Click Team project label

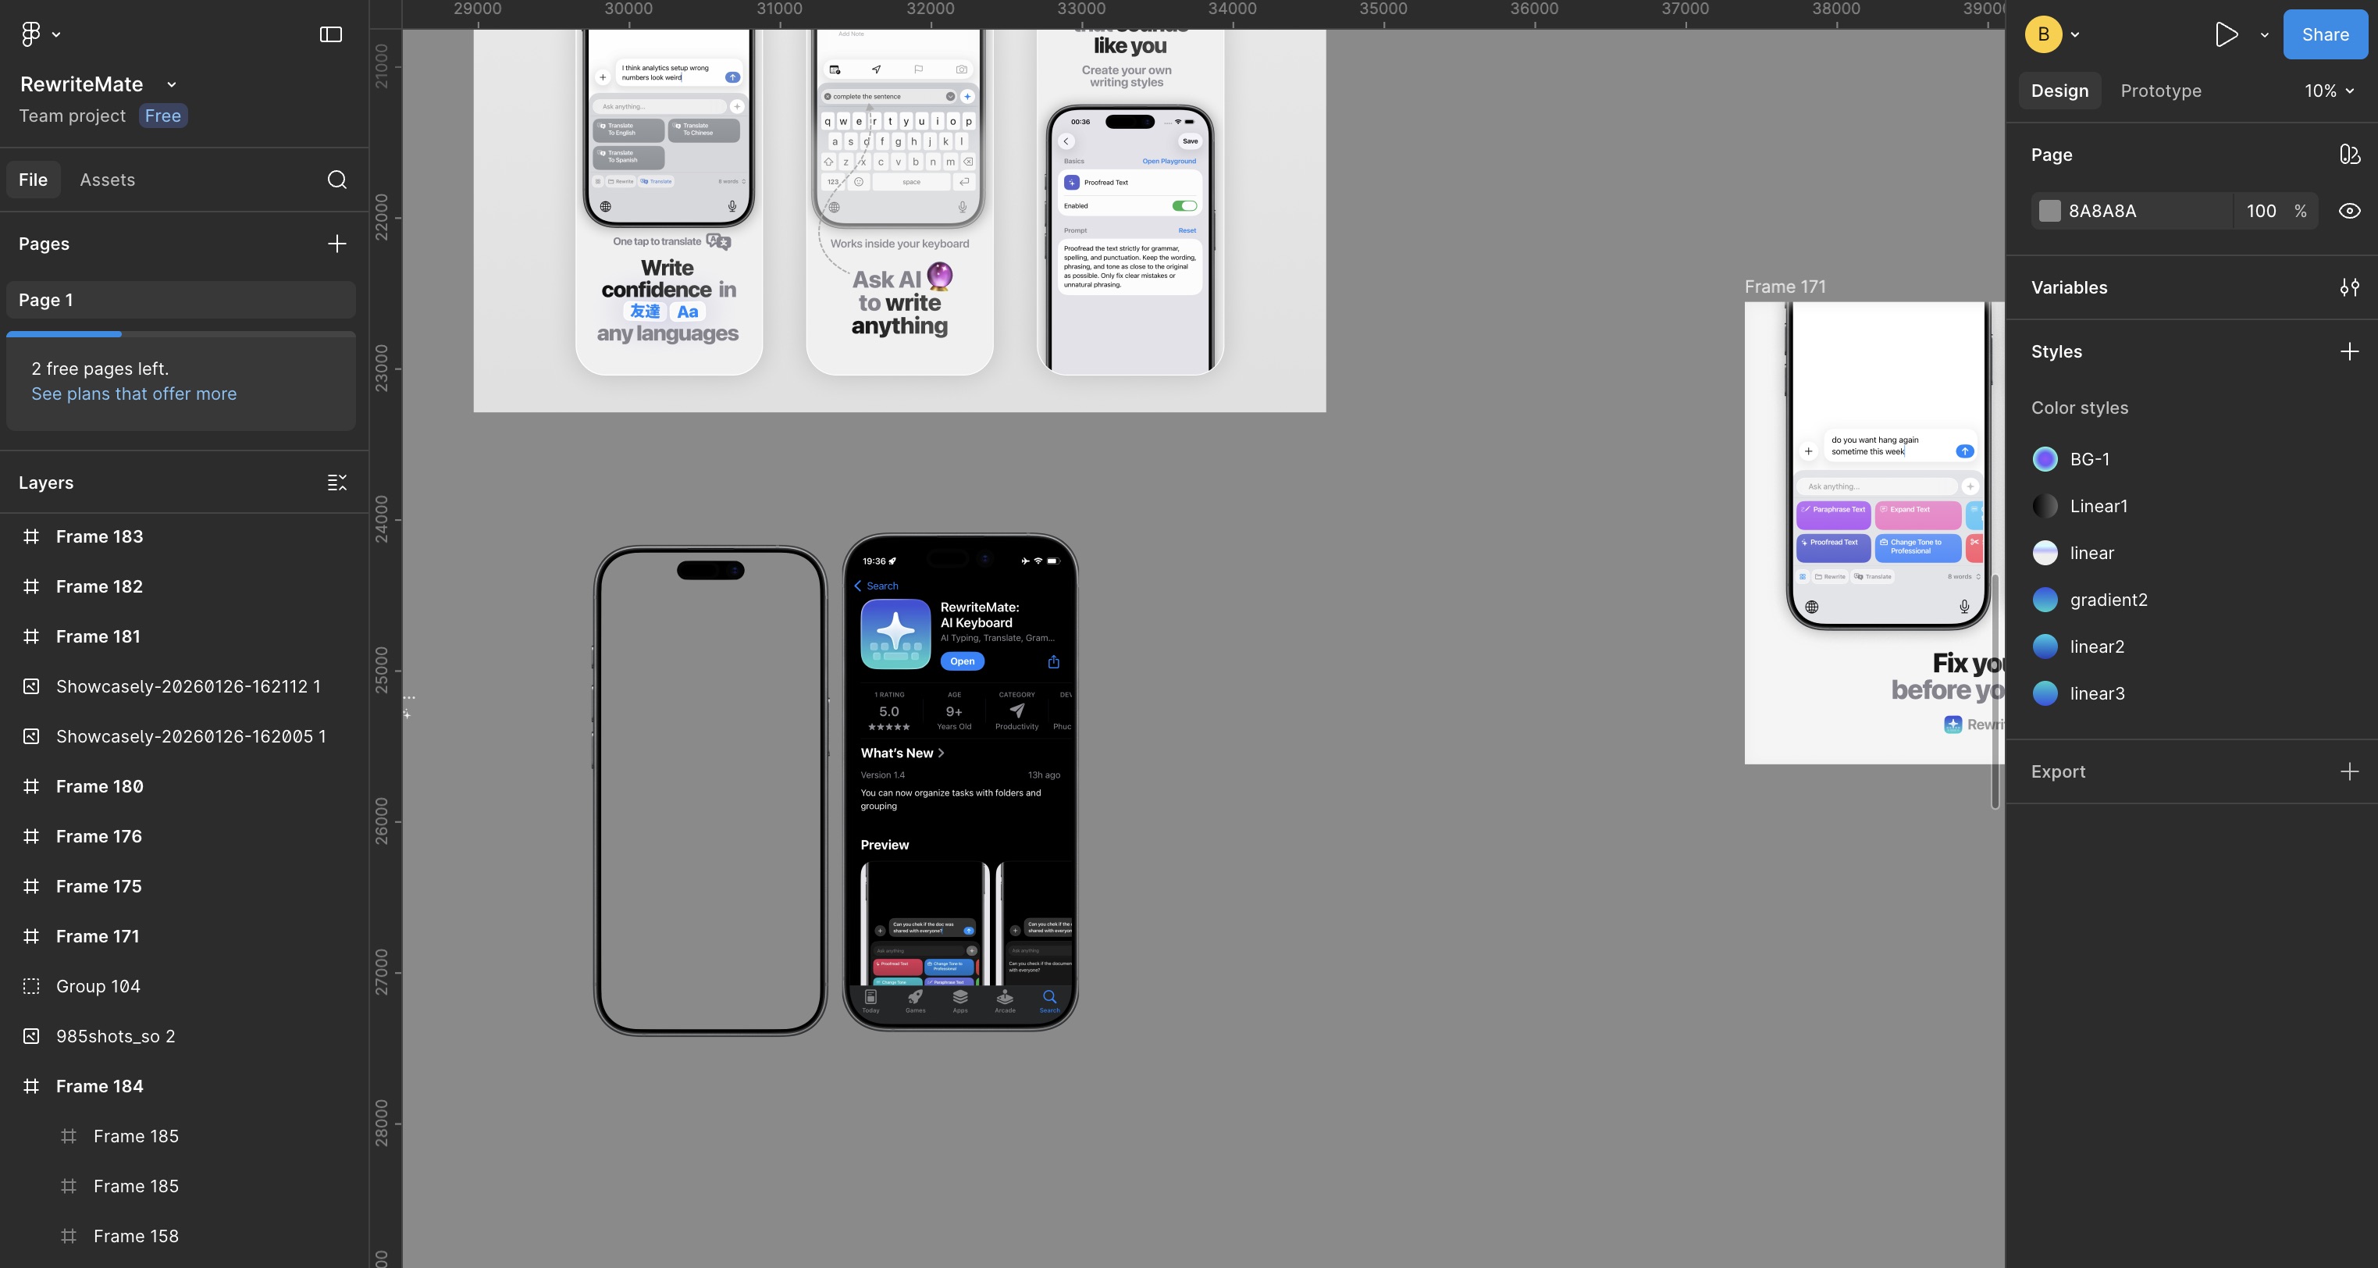[x=72, y=116]
